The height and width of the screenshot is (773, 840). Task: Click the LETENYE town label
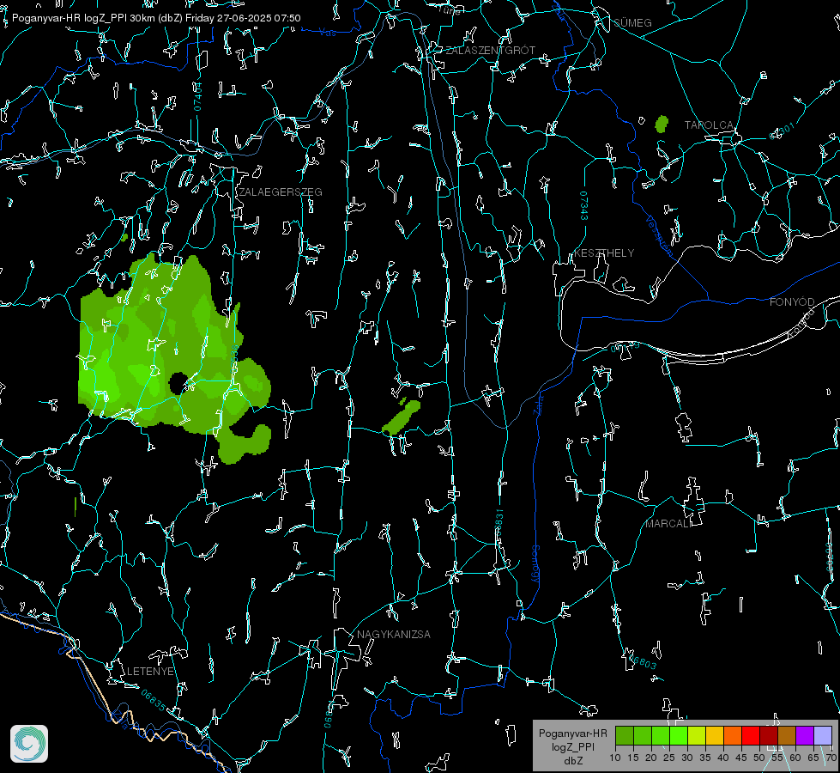coord(150,671)
